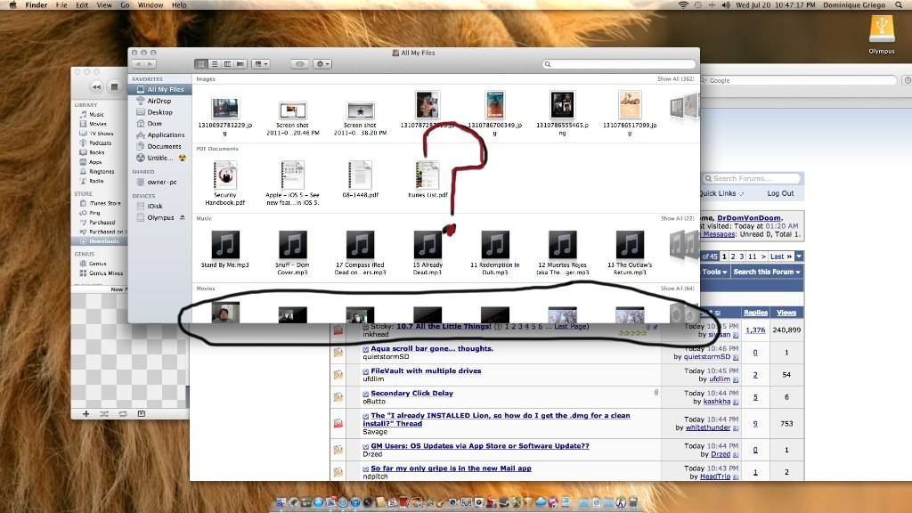Eject the Olympus drive
The width and height of the screenshot is (912, 513).
tap(182, 217)
